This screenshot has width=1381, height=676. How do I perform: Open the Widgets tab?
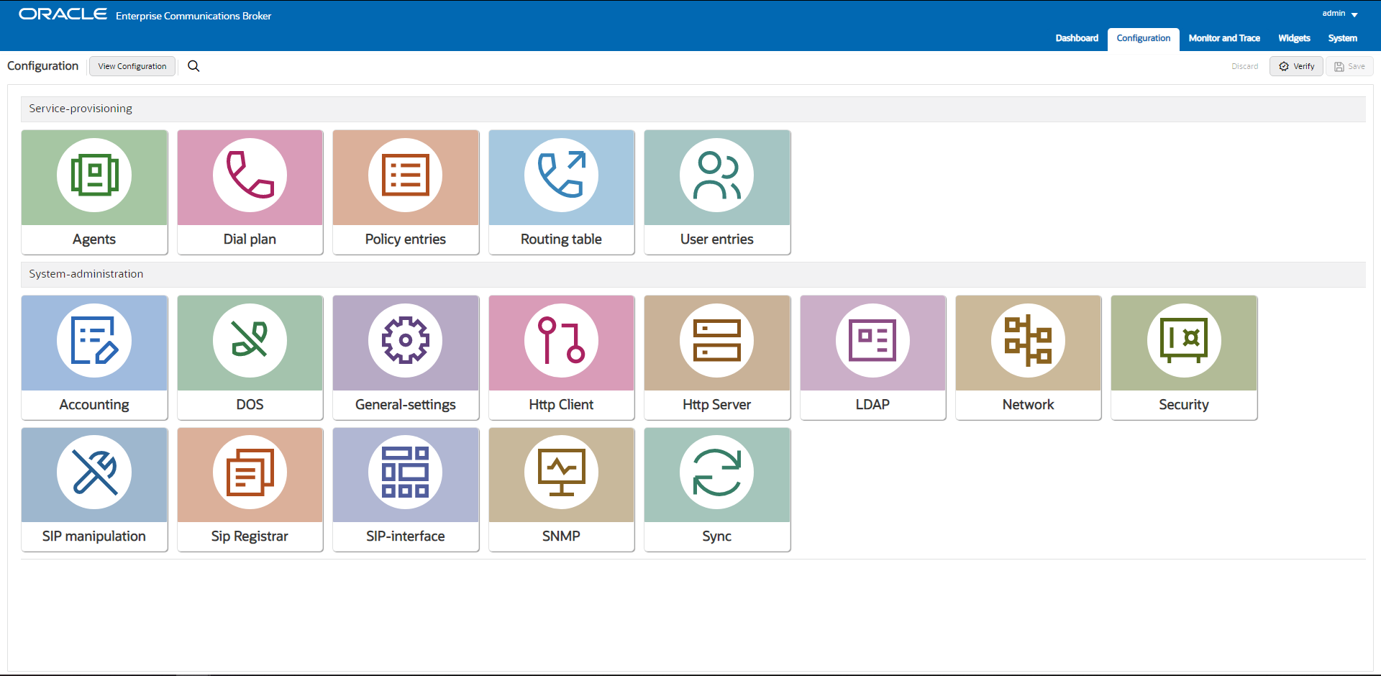[1294, 38]
